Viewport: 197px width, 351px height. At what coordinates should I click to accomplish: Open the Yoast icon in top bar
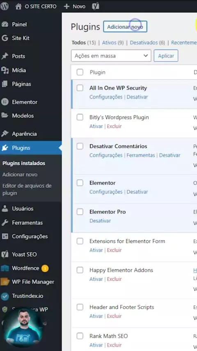pyautogui.click(x=96, y=7)
